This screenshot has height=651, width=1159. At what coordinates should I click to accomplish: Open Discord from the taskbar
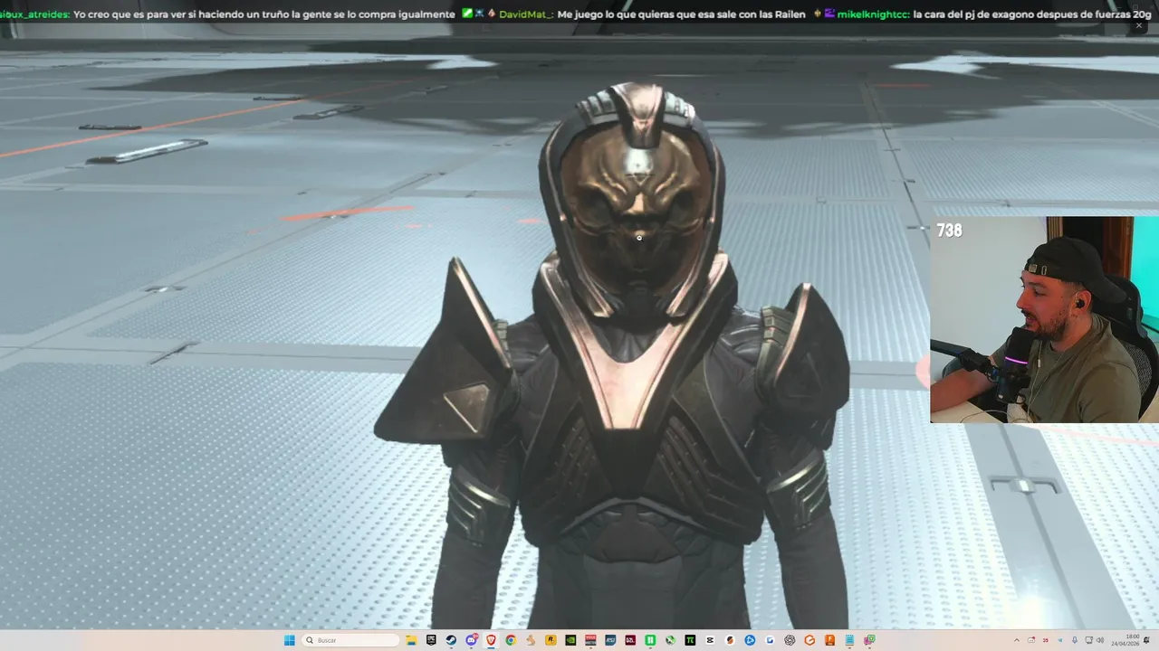tap(471, 640)
